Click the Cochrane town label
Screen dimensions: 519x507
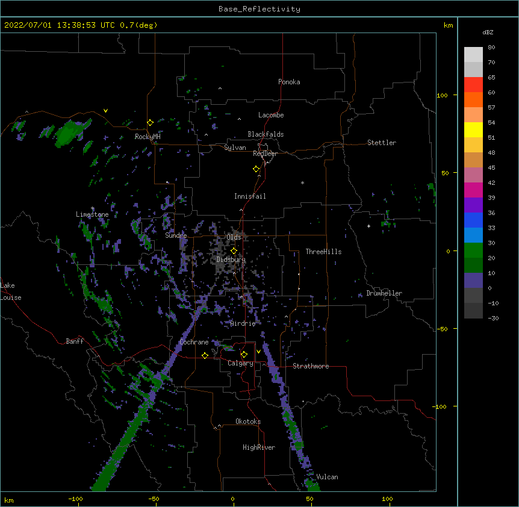[x=194, y=342]
